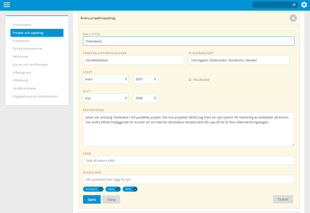Open the end year dropdown showing 2008
The height and width of the screenshot is (213, 310).
pyautogui.click(x=145, y=98)
